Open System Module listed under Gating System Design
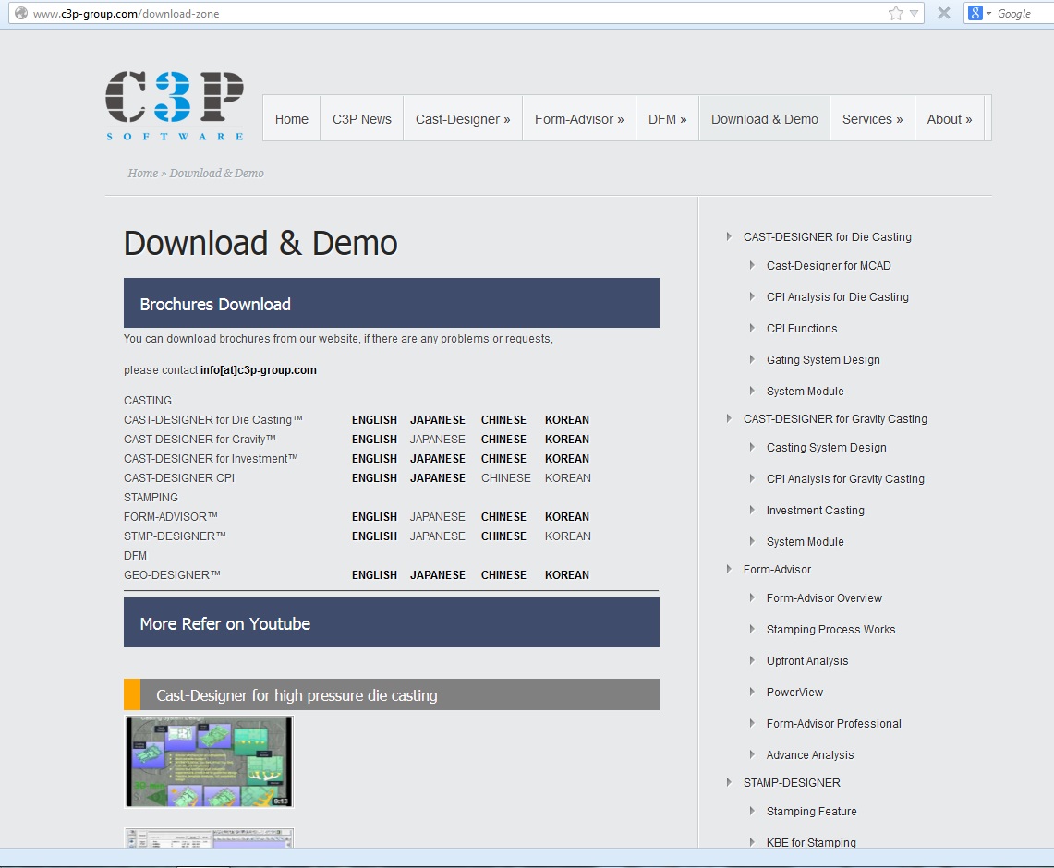This screenshot has width=1054, height=868. [x=806, y=392]
